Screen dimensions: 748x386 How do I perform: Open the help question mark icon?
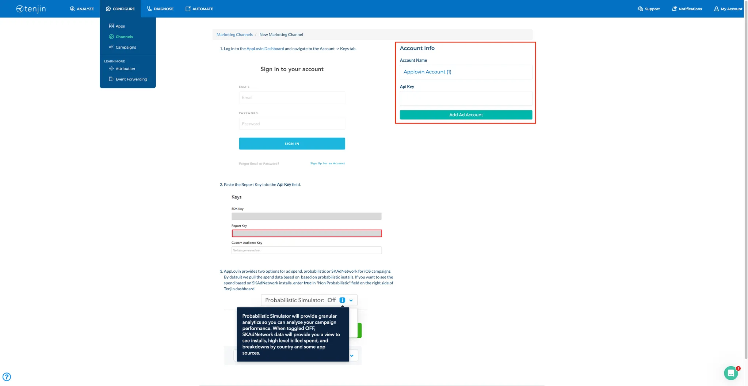point(7,377)
